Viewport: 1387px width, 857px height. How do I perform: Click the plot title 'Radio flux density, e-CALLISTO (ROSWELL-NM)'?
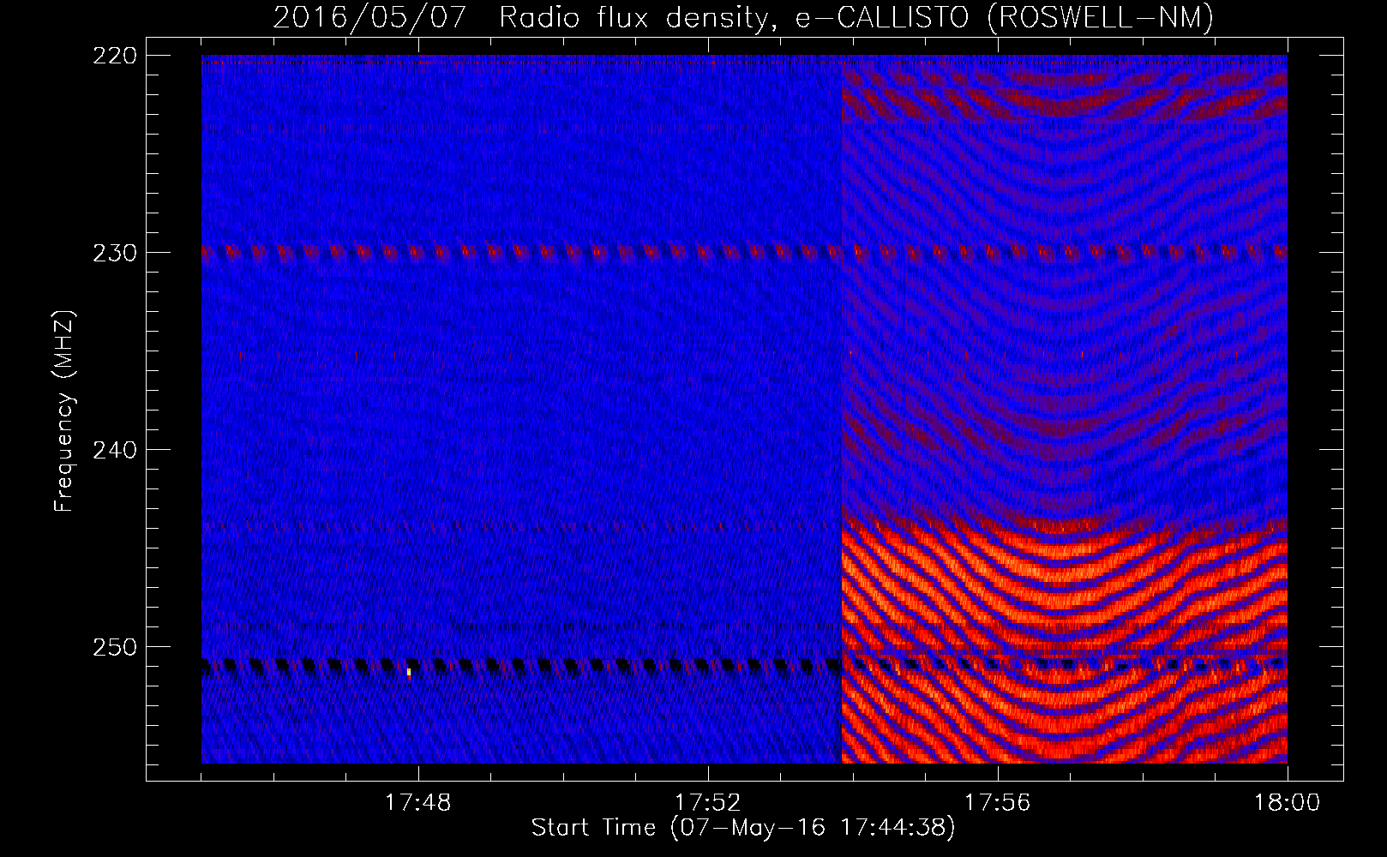pyautogui.click(x=856, y=17)
